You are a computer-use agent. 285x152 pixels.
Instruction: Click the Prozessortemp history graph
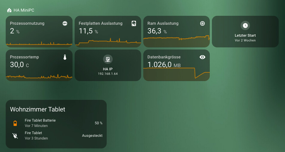tap(39, 77)
